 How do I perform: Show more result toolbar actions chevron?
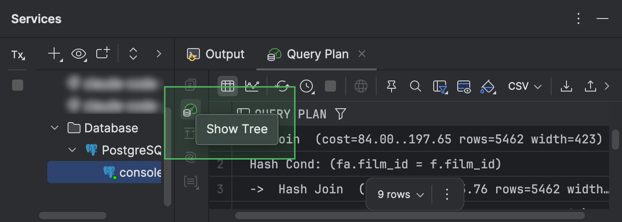[607, 86]
